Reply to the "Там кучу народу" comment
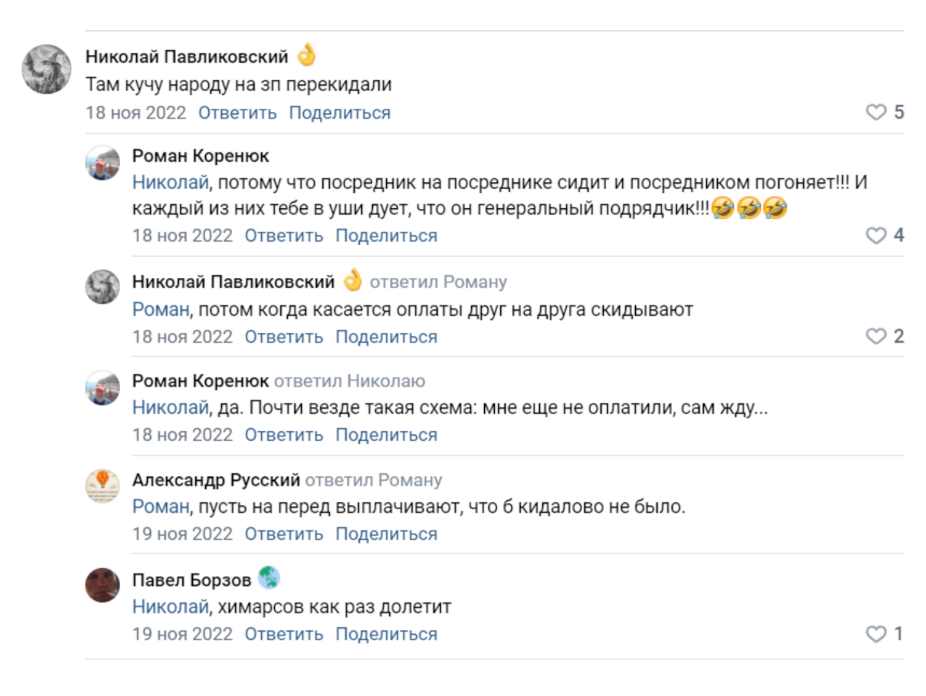This screenshot has height=696, width=926. click(237, 113)
